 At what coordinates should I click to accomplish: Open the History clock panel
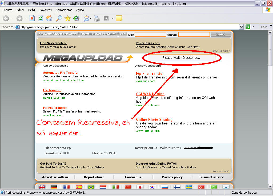pos(76,18)
